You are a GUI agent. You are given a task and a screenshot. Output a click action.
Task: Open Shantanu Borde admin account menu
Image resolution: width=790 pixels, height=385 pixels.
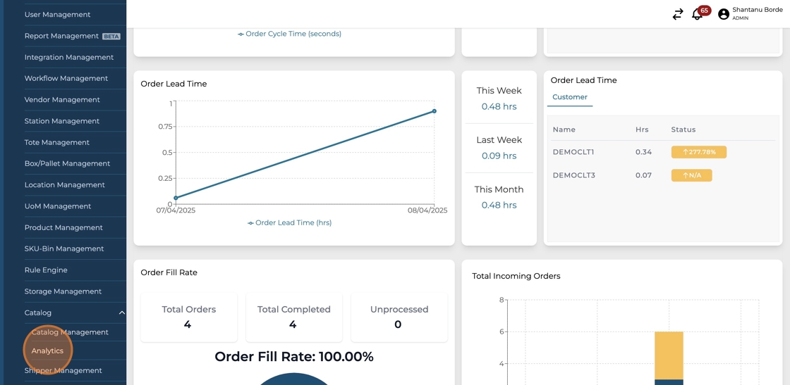pos(757,13)
